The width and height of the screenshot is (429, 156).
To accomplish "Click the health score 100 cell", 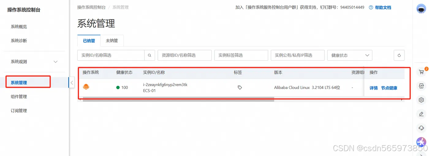I will [122, 87].
